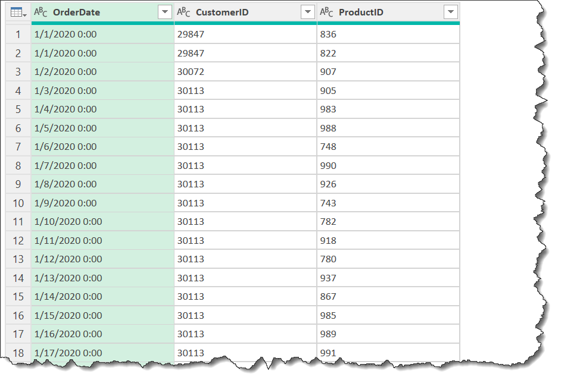Select row number 8
The image size is (561, 383).
(x=18, y=166)
